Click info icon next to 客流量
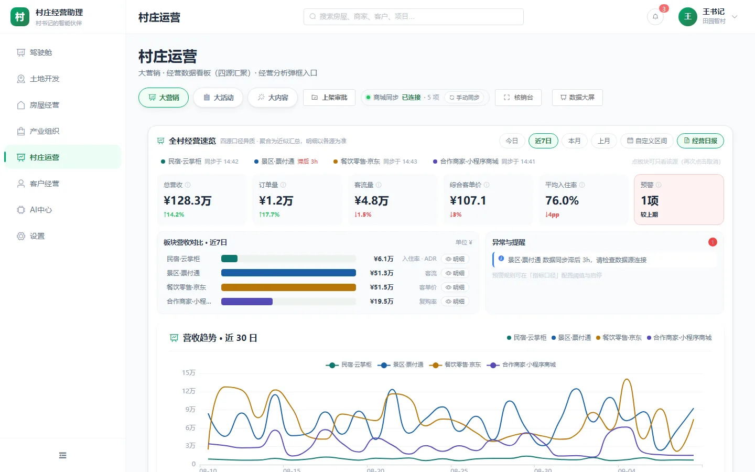 click(379, 185)
